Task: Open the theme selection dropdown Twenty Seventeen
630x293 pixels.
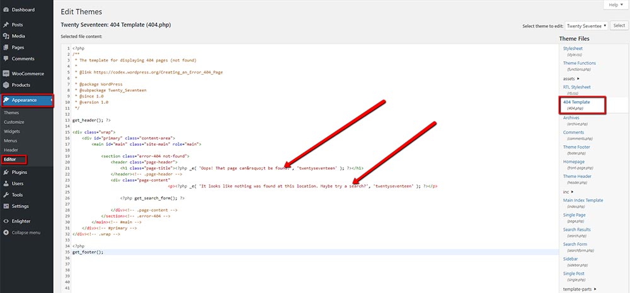Action: point(587,26)
